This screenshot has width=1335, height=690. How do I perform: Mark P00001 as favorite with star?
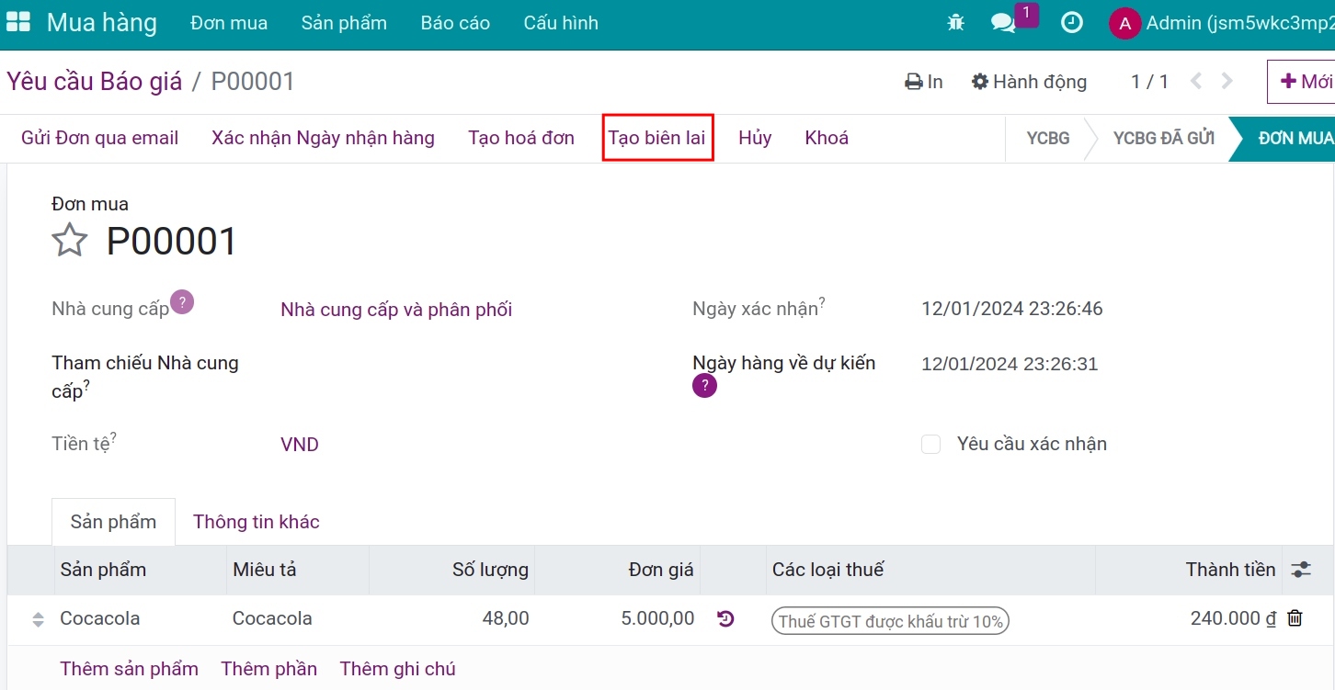pyautogui.click(x=70, y=241)
